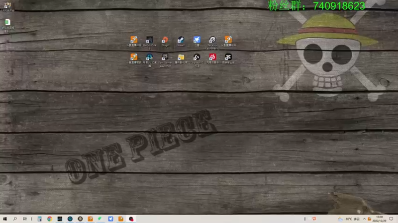398x223 pixels.
Task: Open the orange taskbar icon left of the green icon
Action: pos(91,219)
